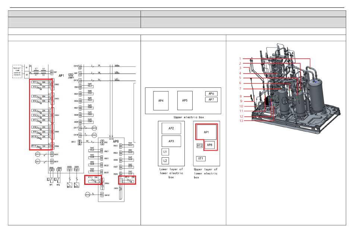The height and width of the screenshot is (241, 354).
Task: Click the RT13 sensor highlighted in red
Action: coord(127,180)
